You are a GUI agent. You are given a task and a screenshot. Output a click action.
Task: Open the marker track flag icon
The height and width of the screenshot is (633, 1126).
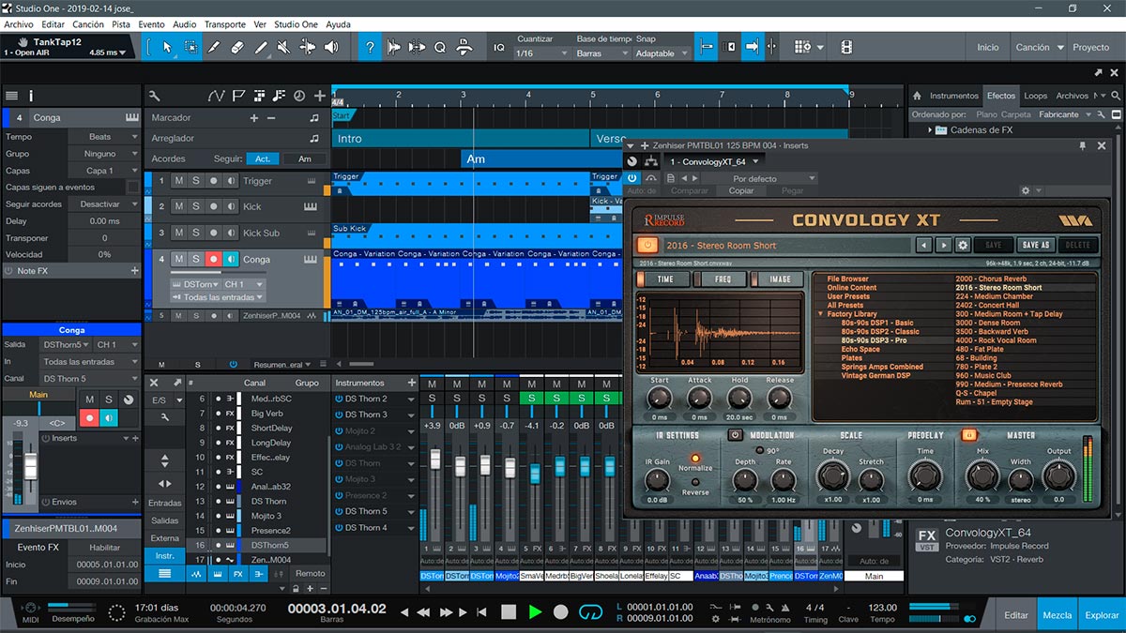[238, 96]
